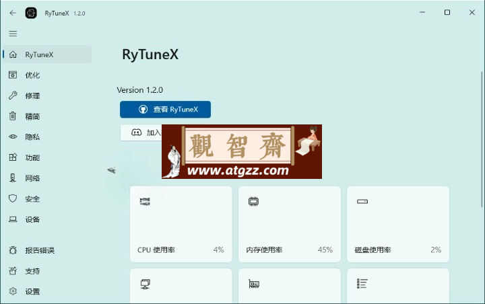Click the graphics card icon on lower card
485x304 pixels.
click(254, 284)
